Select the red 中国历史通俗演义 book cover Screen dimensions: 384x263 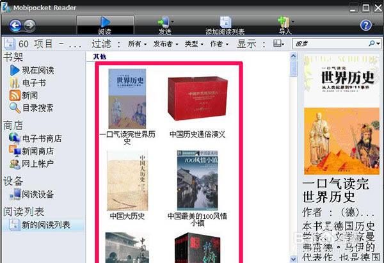pyautogui.click(x=198, y=99)
